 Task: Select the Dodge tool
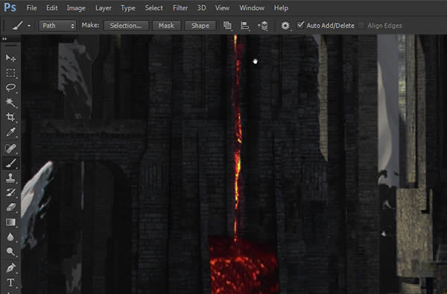pyautogui.click(x=10, y=251)
